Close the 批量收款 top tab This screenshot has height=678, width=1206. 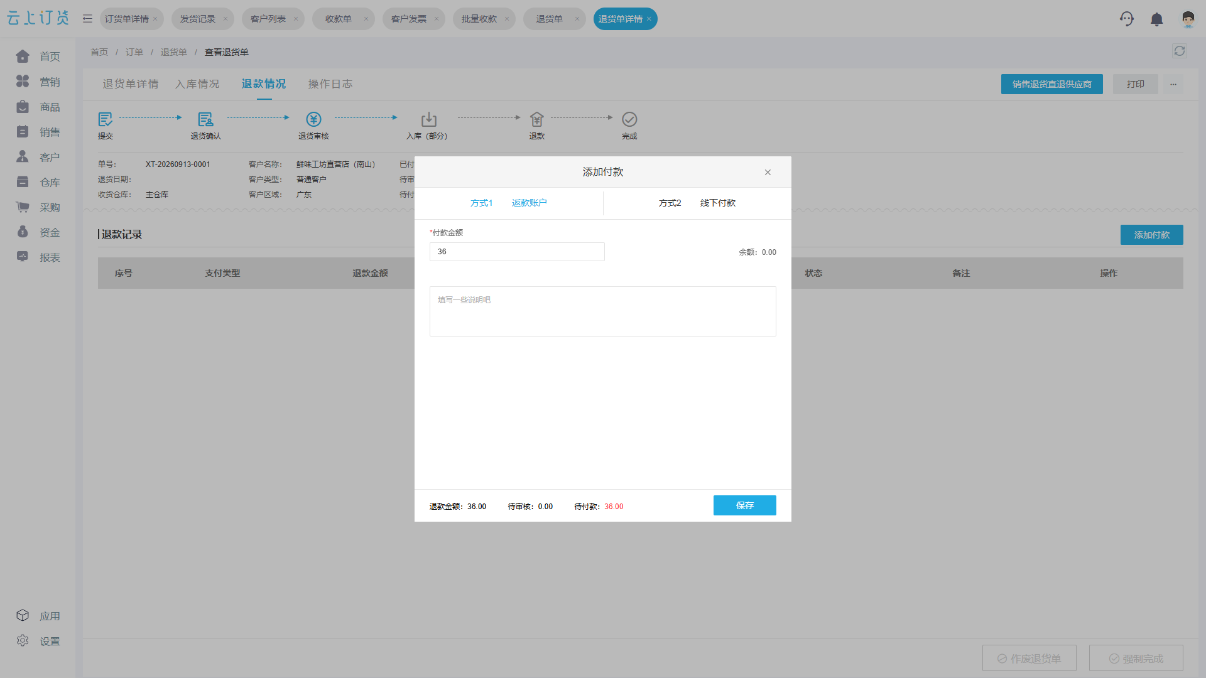(507, 19)
